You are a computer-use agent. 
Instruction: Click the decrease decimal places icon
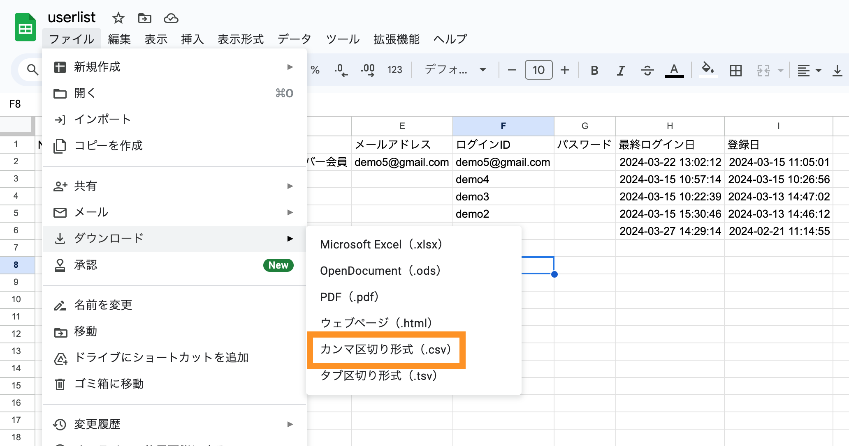pyautogui.click(x=341, y=70)
